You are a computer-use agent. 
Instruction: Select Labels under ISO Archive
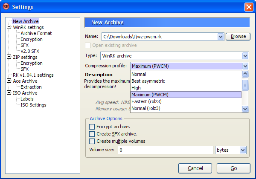27,99
